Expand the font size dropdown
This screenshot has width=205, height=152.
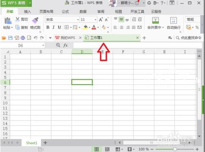point(96,20)
